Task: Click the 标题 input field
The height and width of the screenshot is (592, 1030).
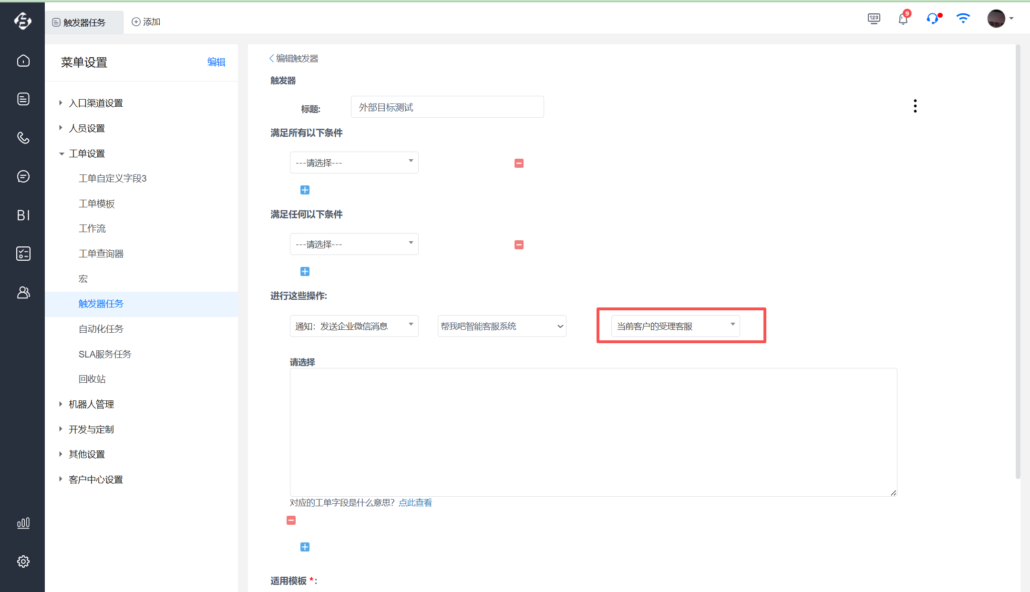Action: point(447,107)
